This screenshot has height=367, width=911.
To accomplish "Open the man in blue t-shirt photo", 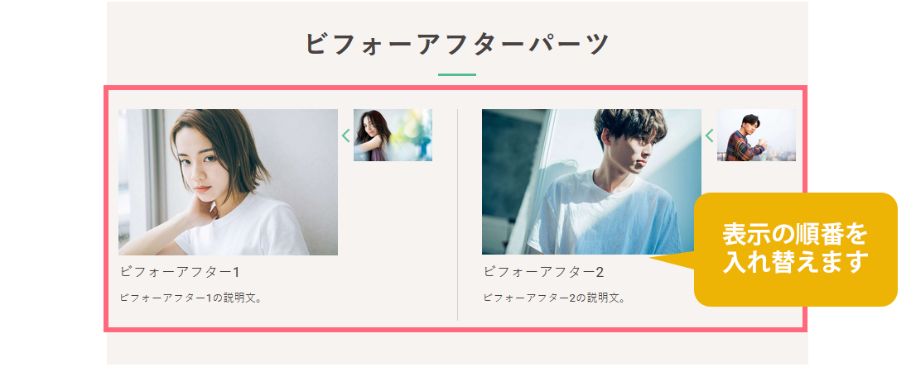I will 591,182.
